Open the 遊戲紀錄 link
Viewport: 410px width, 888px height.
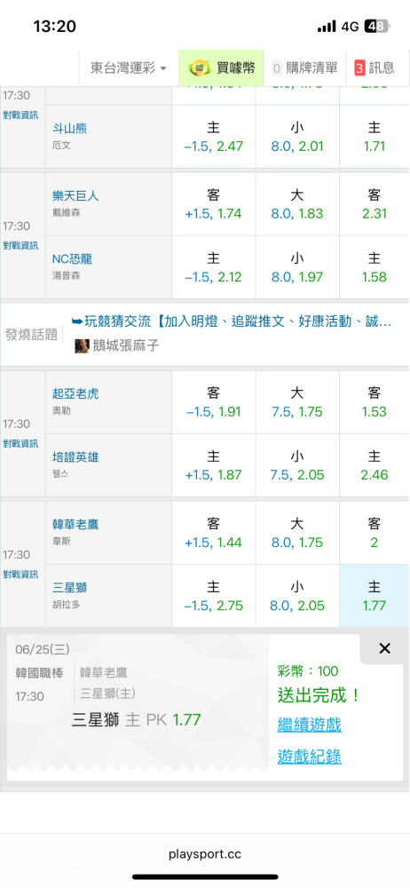(x=309, y=756)
